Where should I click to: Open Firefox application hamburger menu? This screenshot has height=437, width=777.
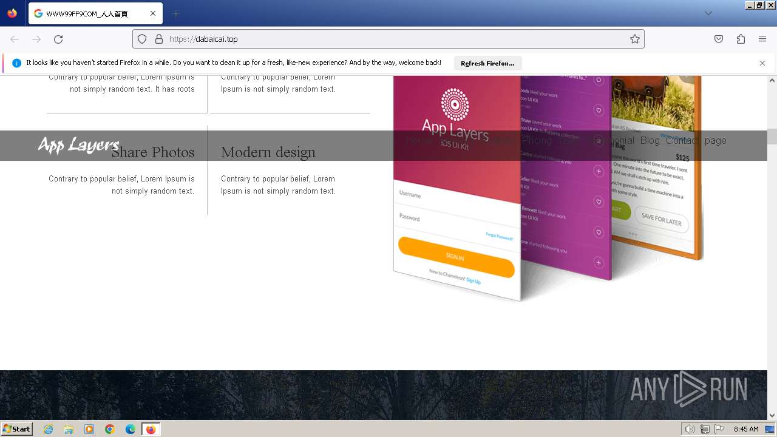point(762,39)
